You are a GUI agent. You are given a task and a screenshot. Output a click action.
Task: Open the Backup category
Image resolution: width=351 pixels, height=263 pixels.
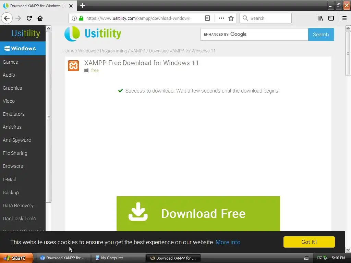11,192
